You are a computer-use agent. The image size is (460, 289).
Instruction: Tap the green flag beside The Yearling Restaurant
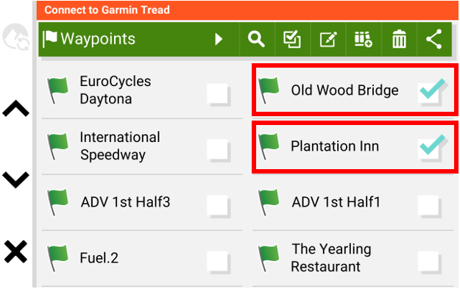click(x=269, y=259)
